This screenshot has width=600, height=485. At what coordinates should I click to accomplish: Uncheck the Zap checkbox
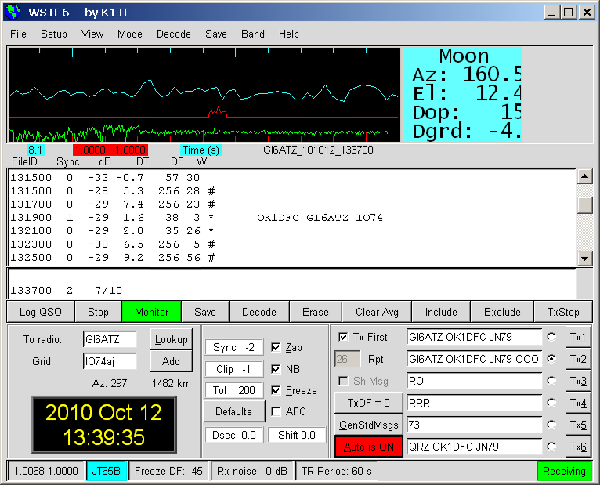click(x=276, y=347)
